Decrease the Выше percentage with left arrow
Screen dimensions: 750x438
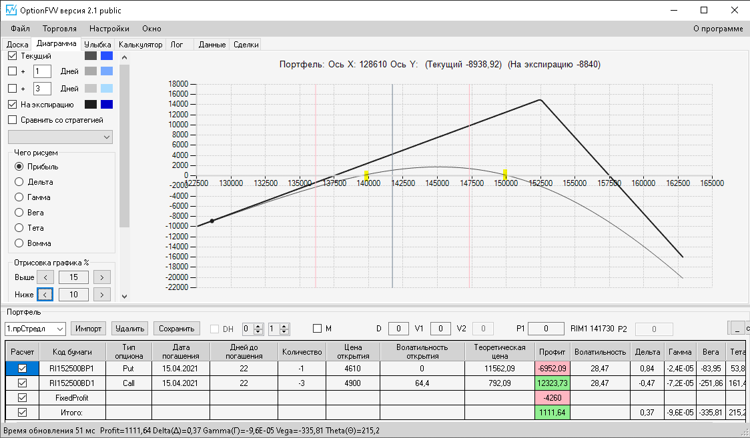[x=45, y=277]
